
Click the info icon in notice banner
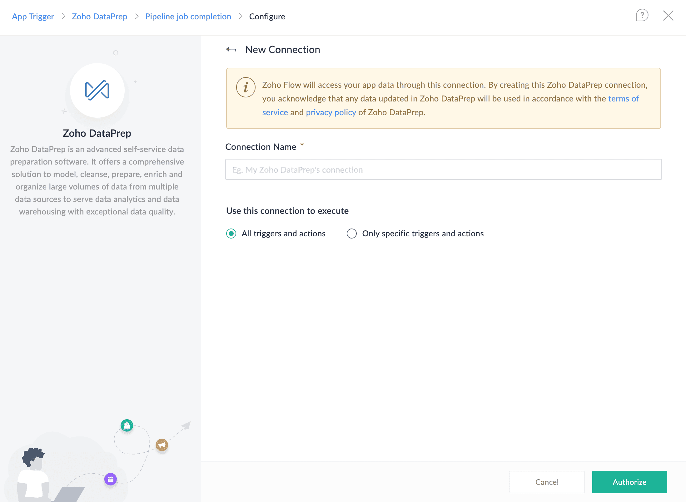(246, 87)
